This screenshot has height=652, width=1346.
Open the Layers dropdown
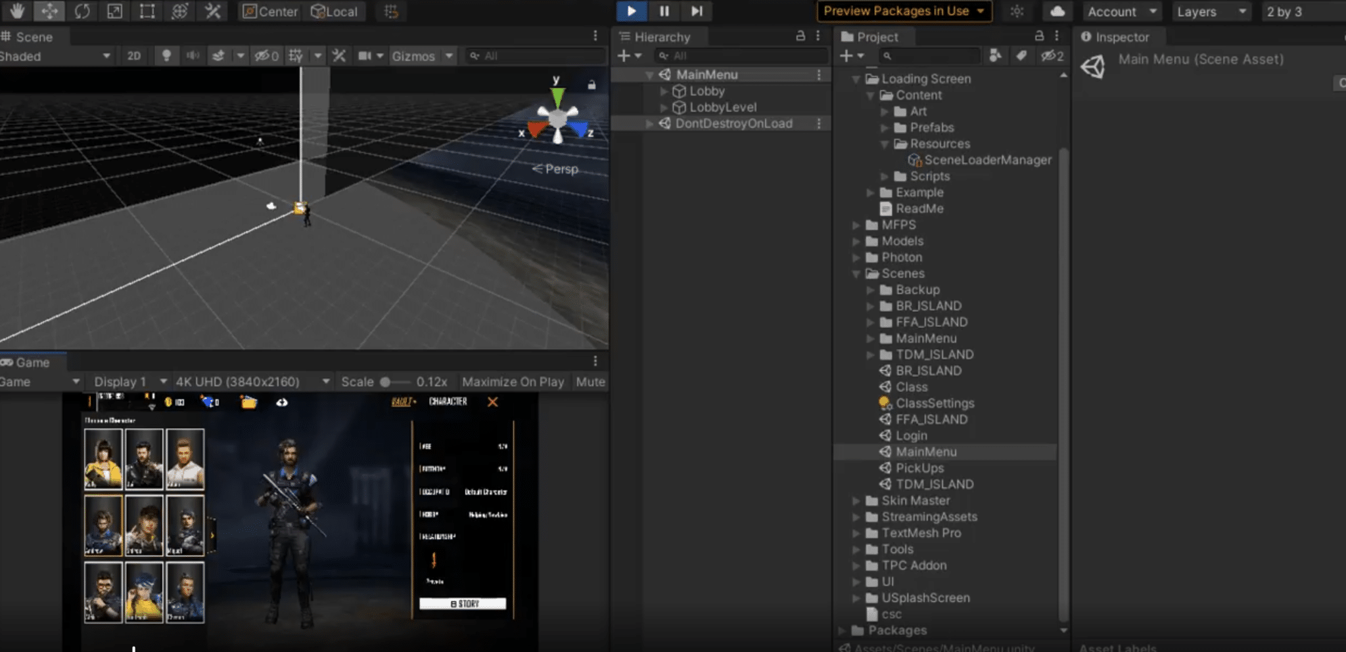click(1211, 11)
